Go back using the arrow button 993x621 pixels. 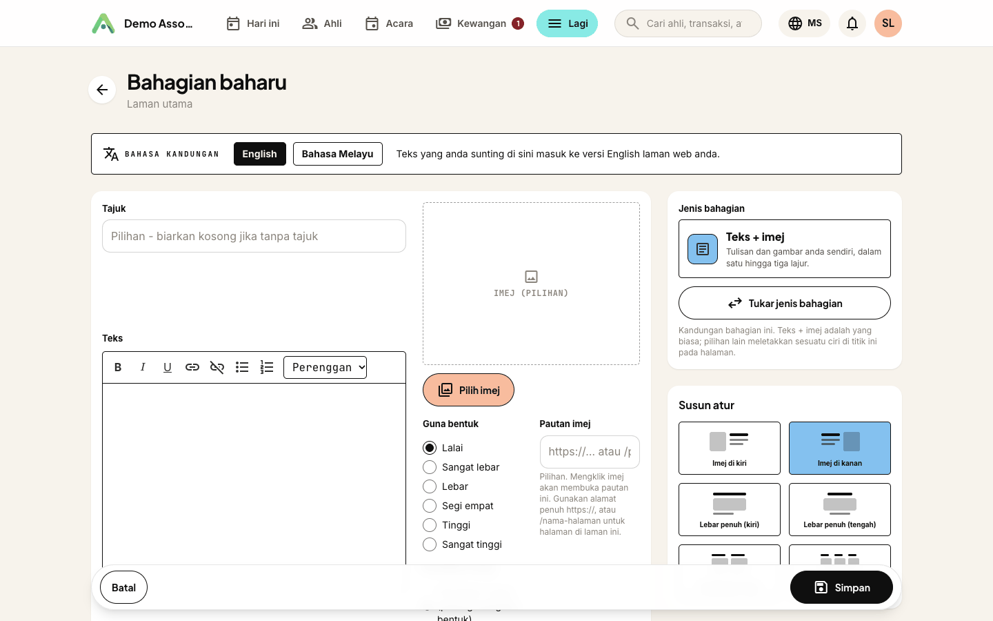pyautogui.click(x=102, y=90)
